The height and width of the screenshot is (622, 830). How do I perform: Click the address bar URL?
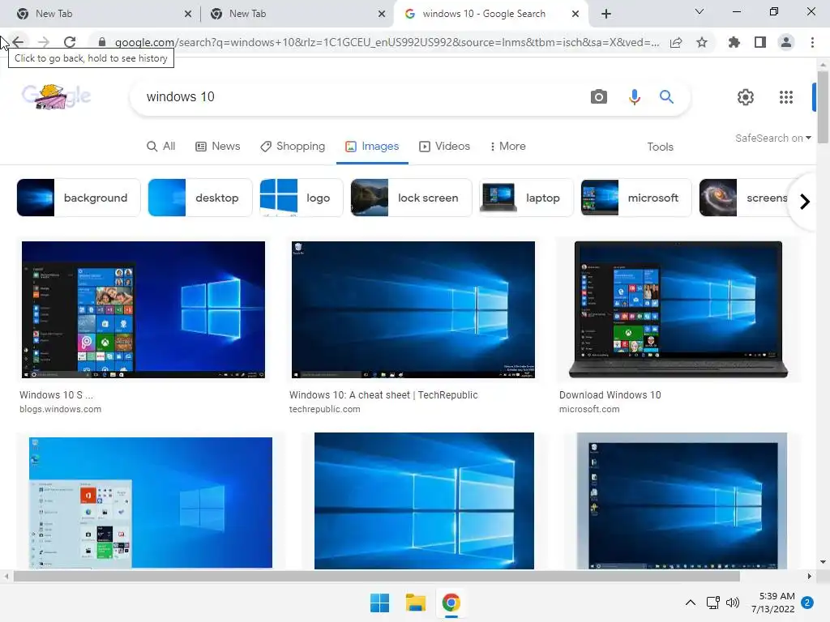pos(387,42)
